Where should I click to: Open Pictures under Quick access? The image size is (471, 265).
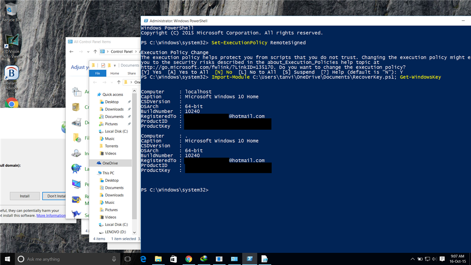[x=111, y=124]
